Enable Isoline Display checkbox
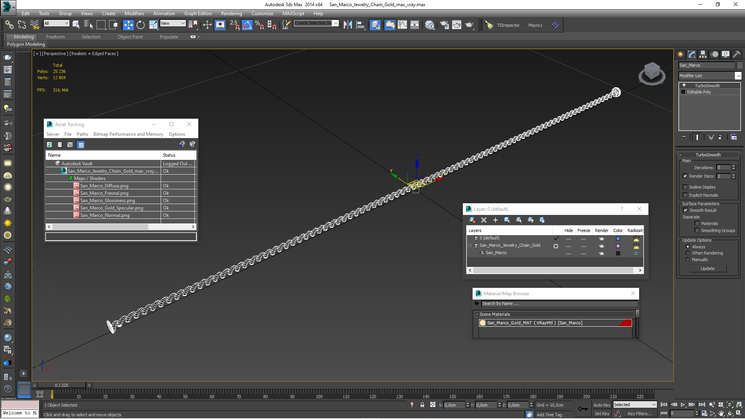Image resolution: width=745 pixels, height=419 pixels. pos(685,187)
